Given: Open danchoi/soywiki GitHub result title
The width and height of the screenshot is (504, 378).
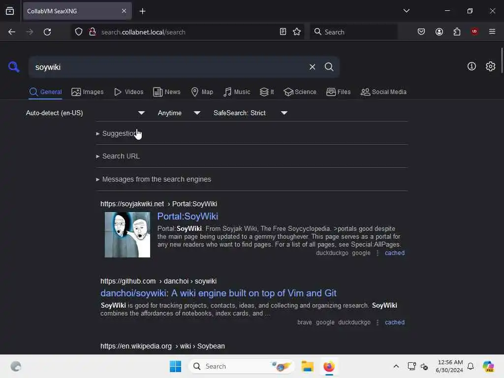Looking at the screenshot, I should coord(218,293).
